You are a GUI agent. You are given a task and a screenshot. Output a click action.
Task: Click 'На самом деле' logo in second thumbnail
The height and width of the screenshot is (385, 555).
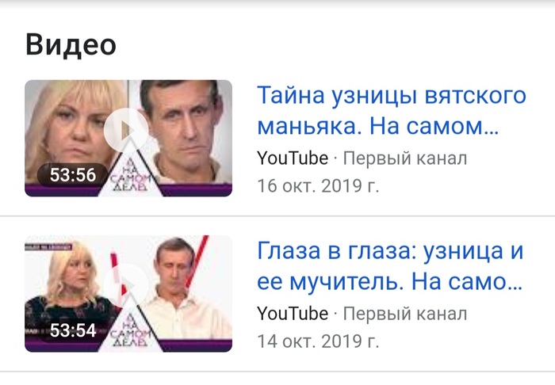130,328
